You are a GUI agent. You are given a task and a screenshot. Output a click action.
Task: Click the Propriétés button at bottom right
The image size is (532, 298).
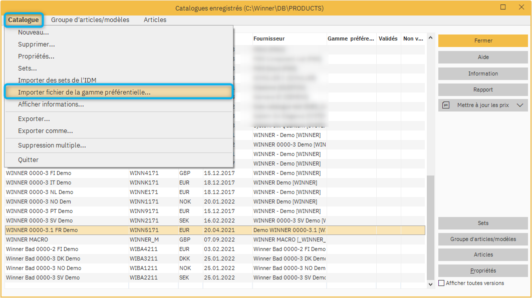pos(483,270)
